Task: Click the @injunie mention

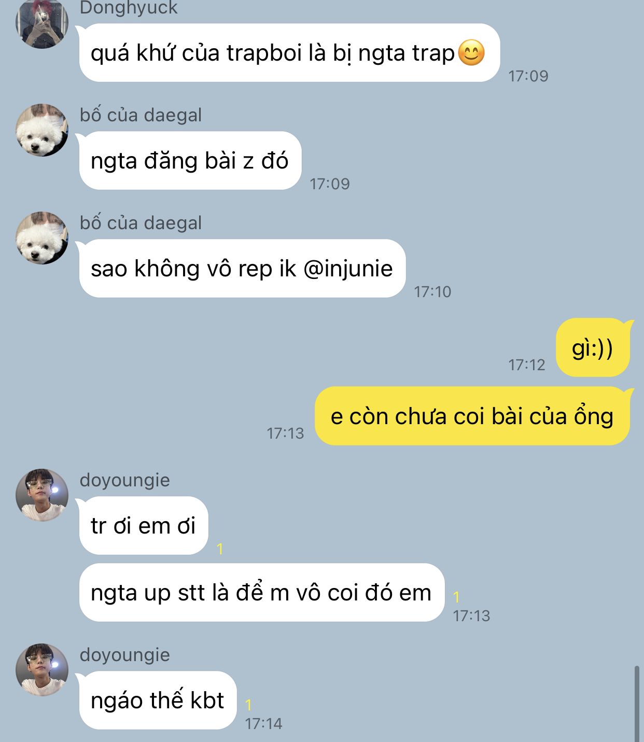Action: coord(348,269)
